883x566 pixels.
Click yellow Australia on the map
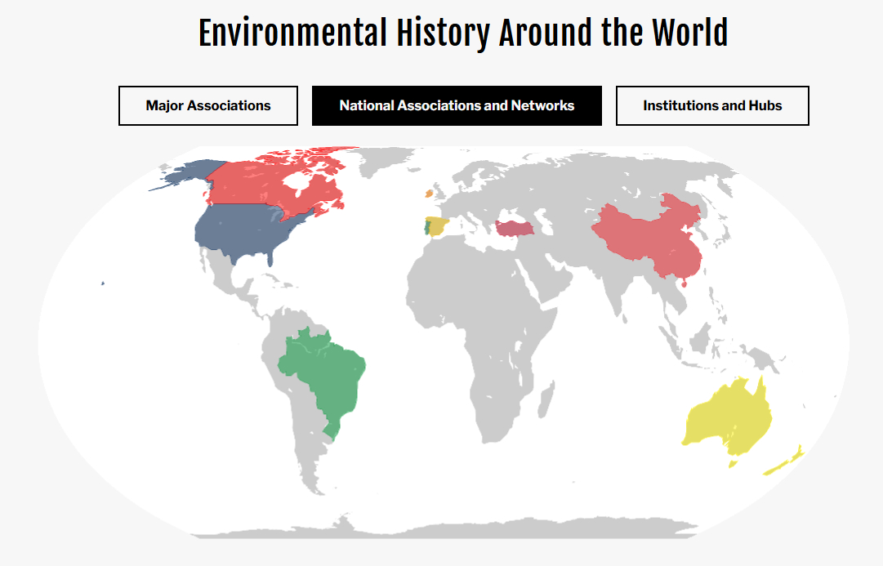click(x=727, y=417)
